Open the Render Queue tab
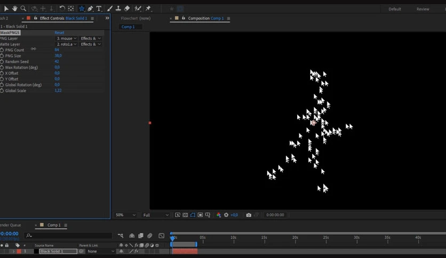The height and width of the screenshot is (258, 446). [10, 225]
